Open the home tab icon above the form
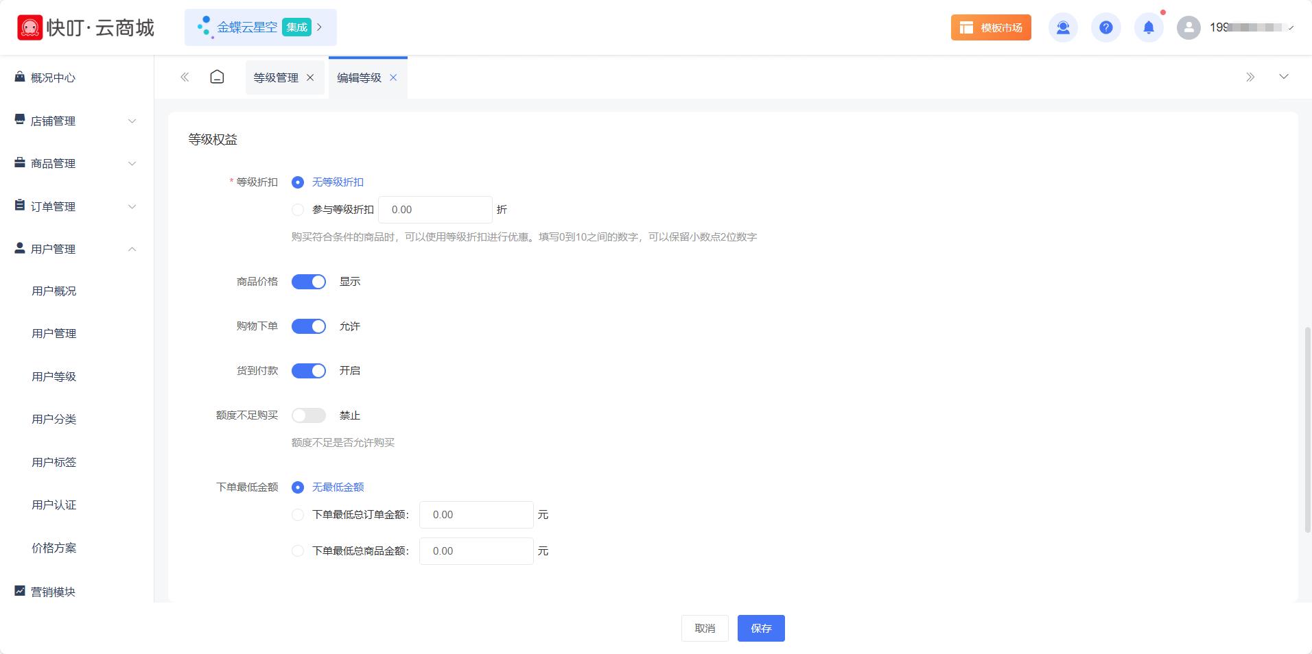The image size is (1312, 654). 217,77
